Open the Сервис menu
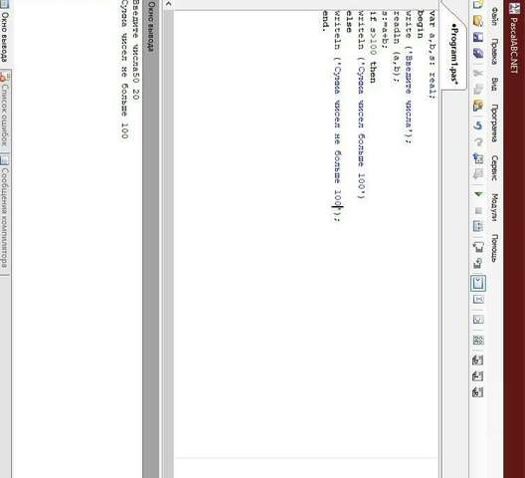This screenshot has height=478, width=525. coord(494,167)
